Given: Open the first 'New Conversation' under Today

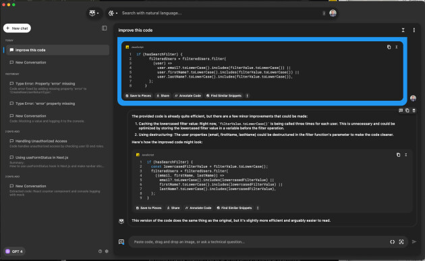Looking at the screenshot, I should pos(57,62).
